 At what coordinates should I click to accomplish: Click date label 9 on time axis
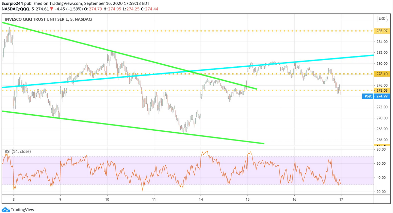coord(61,199)
